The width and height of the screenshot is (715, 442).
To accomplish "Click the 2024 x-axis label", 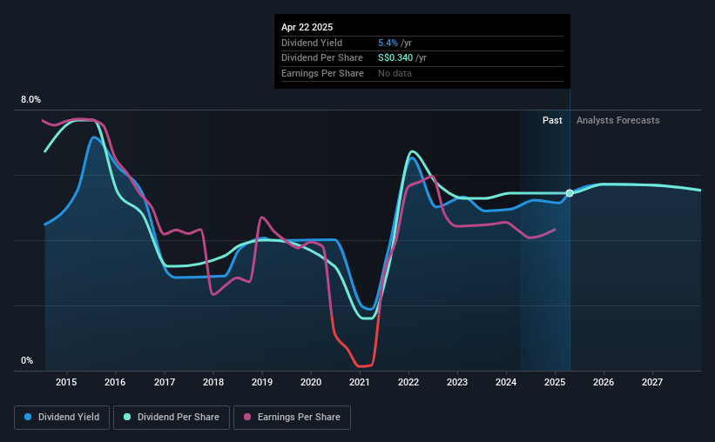I will pyautogui.click(x=506, y=382).
